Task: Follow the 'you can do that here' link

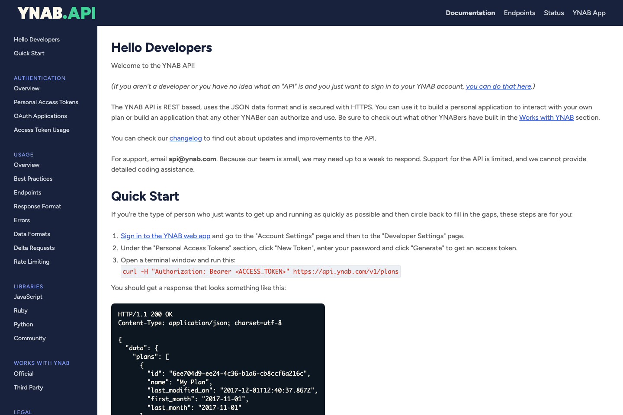Action: (x=498, y=86)
